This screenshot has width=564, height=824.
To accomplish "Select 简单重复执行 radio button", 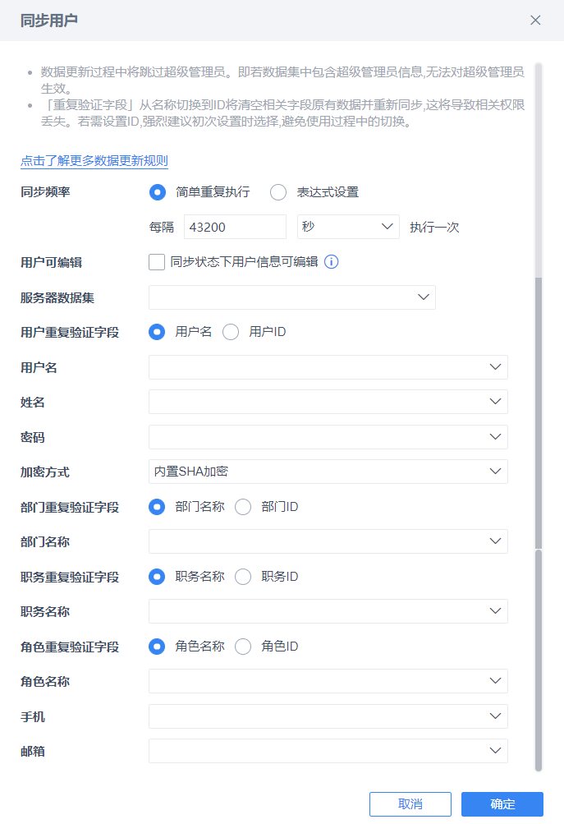I will 158,192.
